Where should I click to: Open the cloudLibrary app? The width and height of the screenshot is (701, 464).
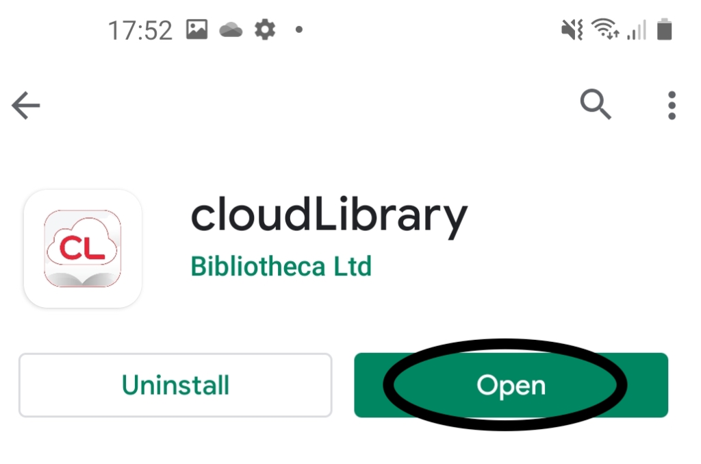tap(511, 385)
